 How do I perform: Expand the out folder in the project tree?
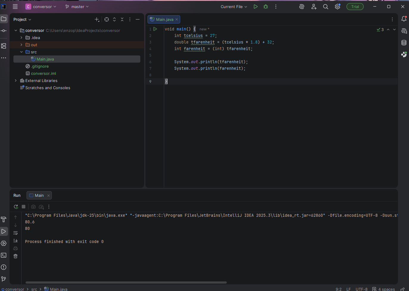tap(21, 45)
